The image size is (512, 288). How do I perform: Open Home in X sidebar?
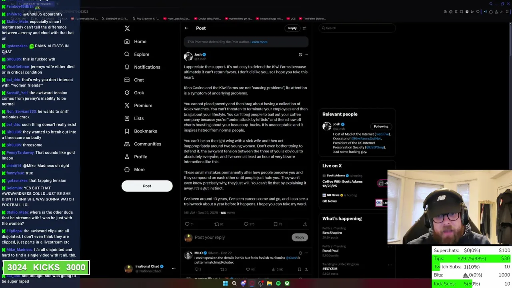(135, 42)
